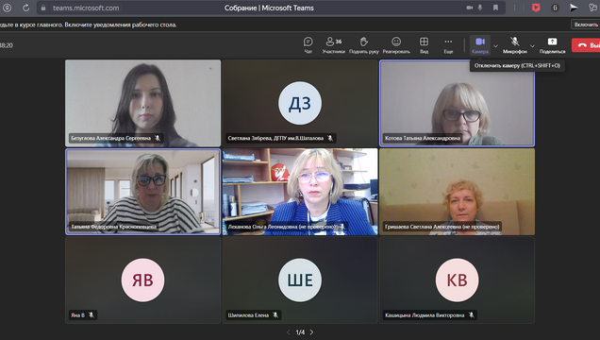Expand the camera options chevron

495,46
